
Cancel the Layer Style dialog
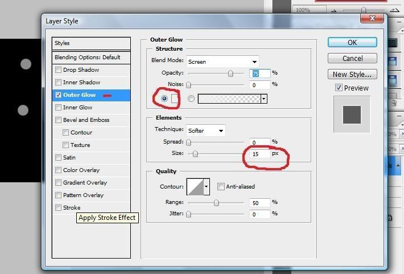click(352, 58)
